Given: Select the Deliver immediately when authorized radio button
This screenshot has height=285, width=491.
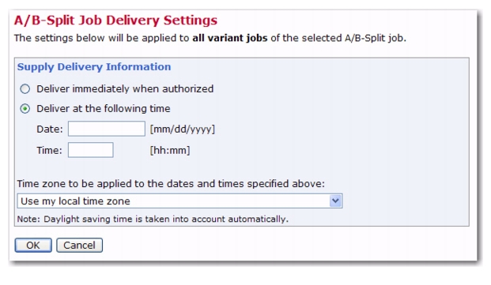Looking at the screenshot, I should click(25, 89).
